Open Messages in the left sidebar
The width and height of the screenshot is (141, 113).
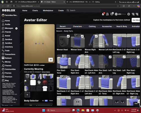pyautogui.click(x=8, y=28)
